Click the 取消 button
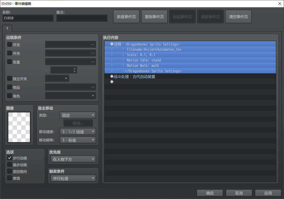This screenshot has height=199, width=284. [x=239, y=193]
